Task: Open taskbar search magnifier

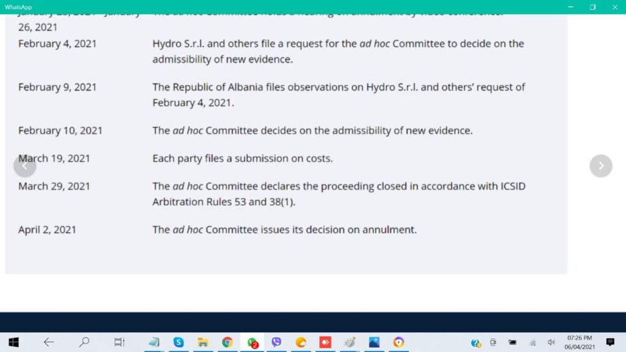Action: (x=84, y=342)
